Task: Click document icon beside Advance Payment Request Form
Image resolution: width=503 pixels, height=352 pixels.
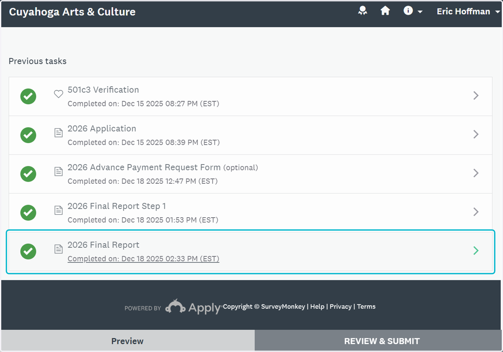Action: pyautogui.click(x=59, y=172)
